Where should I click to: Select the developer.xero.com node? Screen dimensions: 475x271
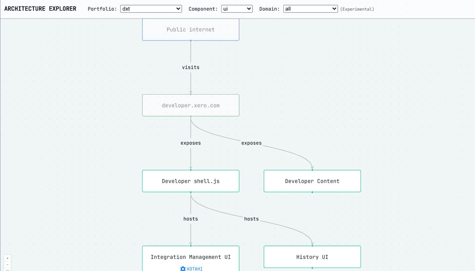pyautogui.click(x=191, y=105)
